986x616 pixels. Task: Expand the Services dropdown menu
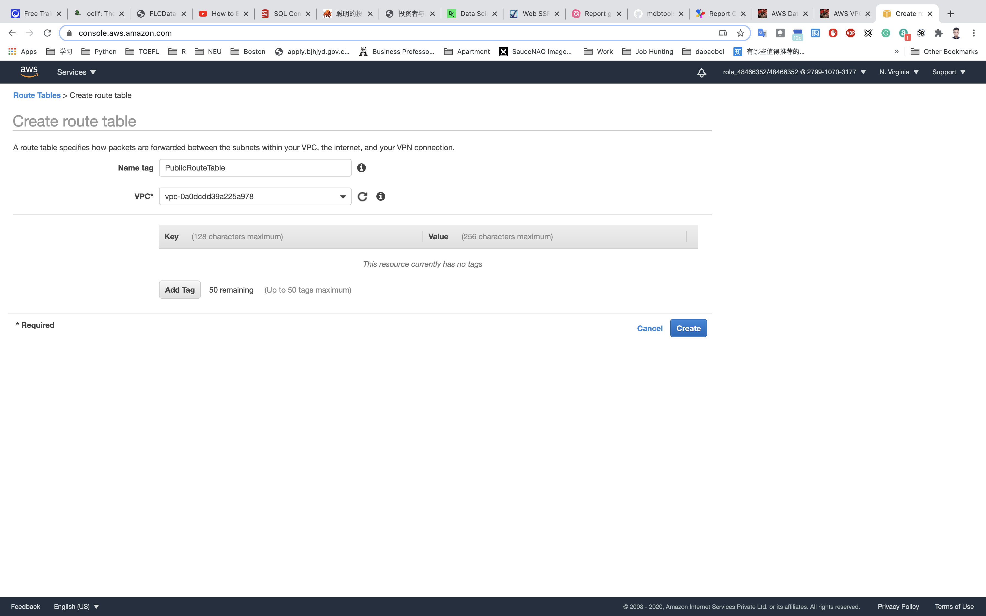(76, 72)
